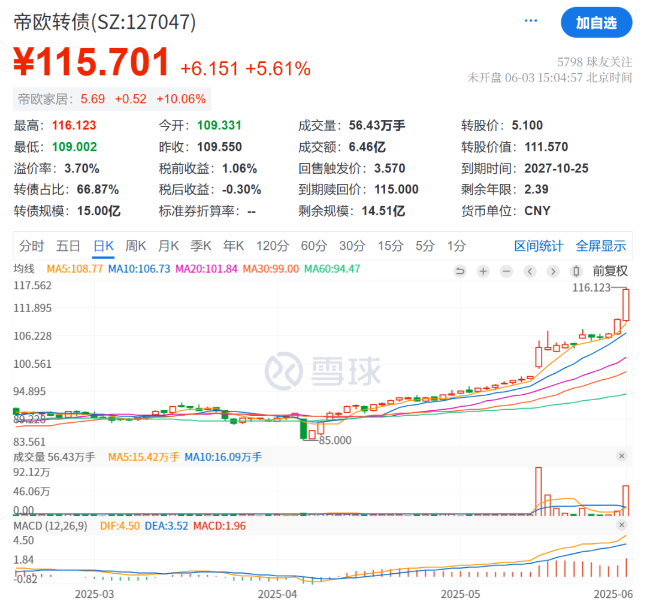Click the 成交量 56.43万手 panel title
Viewport: 647px width, 605px height.
click(x=54, y=457)
